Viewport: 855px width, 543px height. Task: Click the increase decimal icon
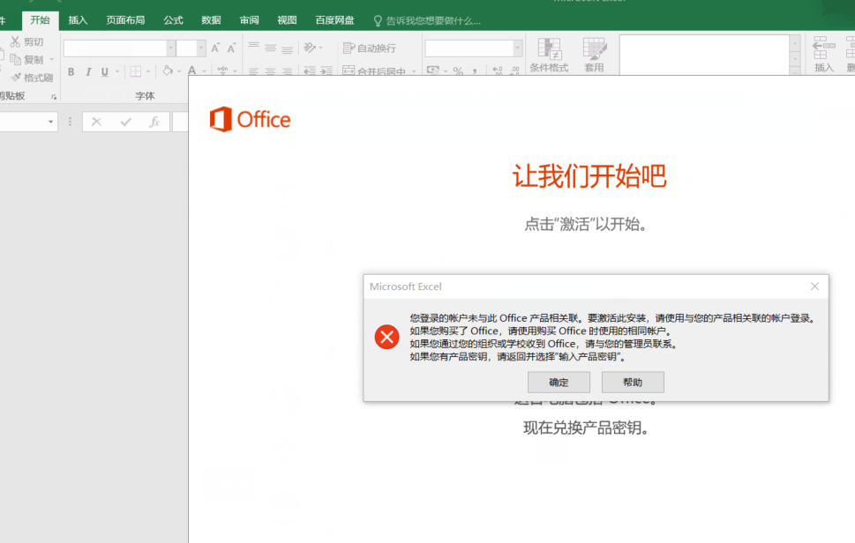[498, 71]
